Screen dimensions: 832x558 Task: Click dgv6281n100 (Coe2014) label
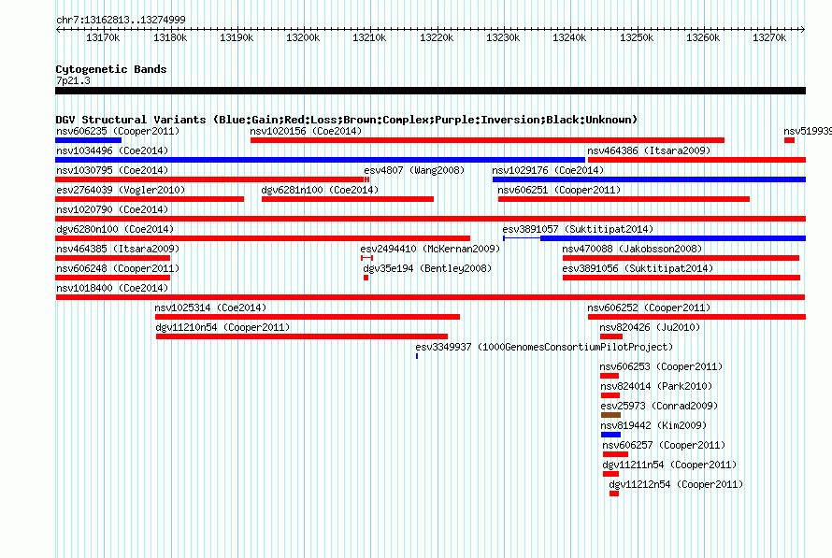coord(320,190)
